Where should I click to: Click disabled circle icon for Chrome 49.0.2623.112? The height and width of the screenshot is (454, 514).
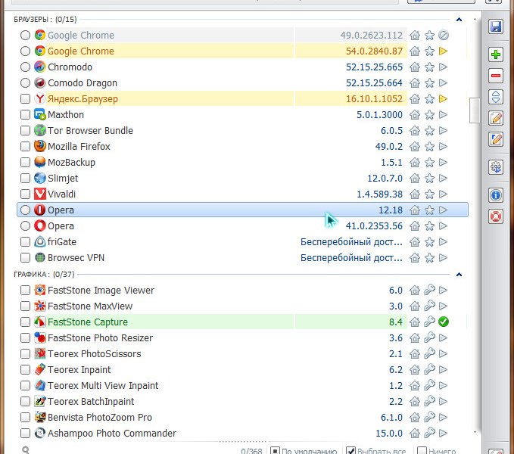coord(443,35)
